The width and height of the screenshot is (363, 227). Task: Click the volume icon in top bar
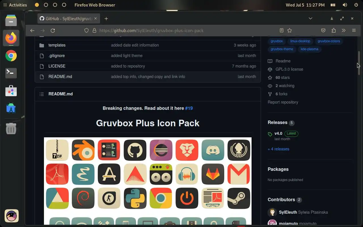(345, 5)
